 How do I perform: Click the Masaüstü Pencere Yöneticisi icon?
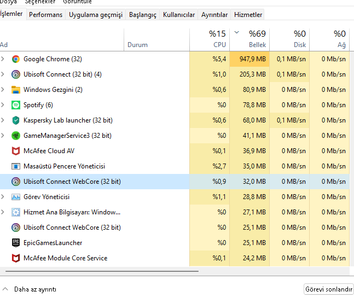point(16,166)
